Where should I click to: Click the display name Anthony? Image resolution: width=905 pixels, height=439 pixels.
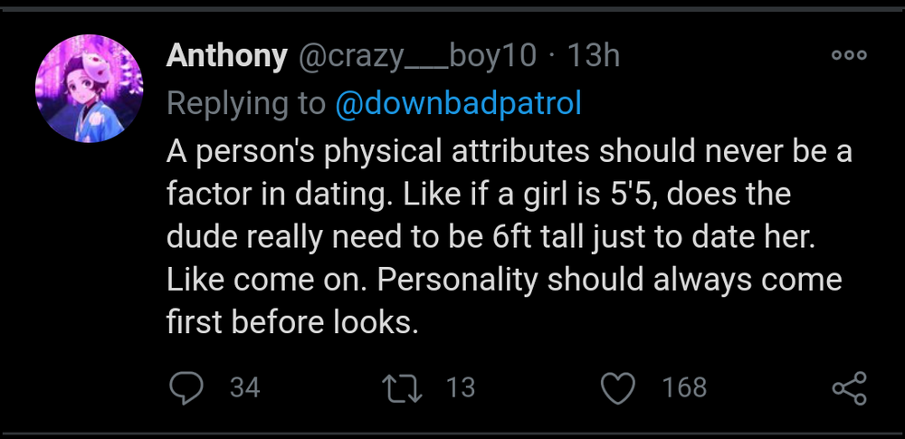coord(225,56)
